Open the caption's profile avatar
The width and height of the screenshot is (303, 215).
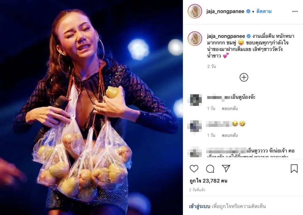click(195, 38)
